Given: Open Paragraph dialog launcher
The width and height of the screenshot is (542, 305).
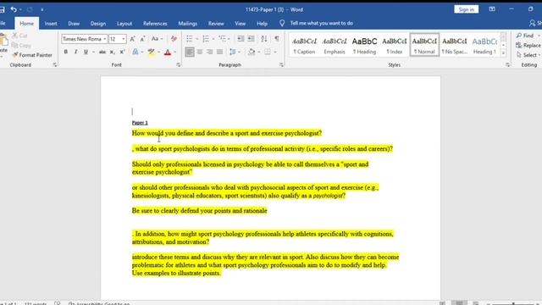Looking at the screenshot, I should point(281,64).
